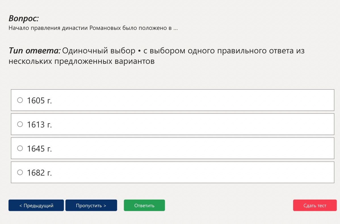The width and height of the screenshot is (340, 224).
Task: Choose the 1613 г. radio option
Action: point(20,124)
